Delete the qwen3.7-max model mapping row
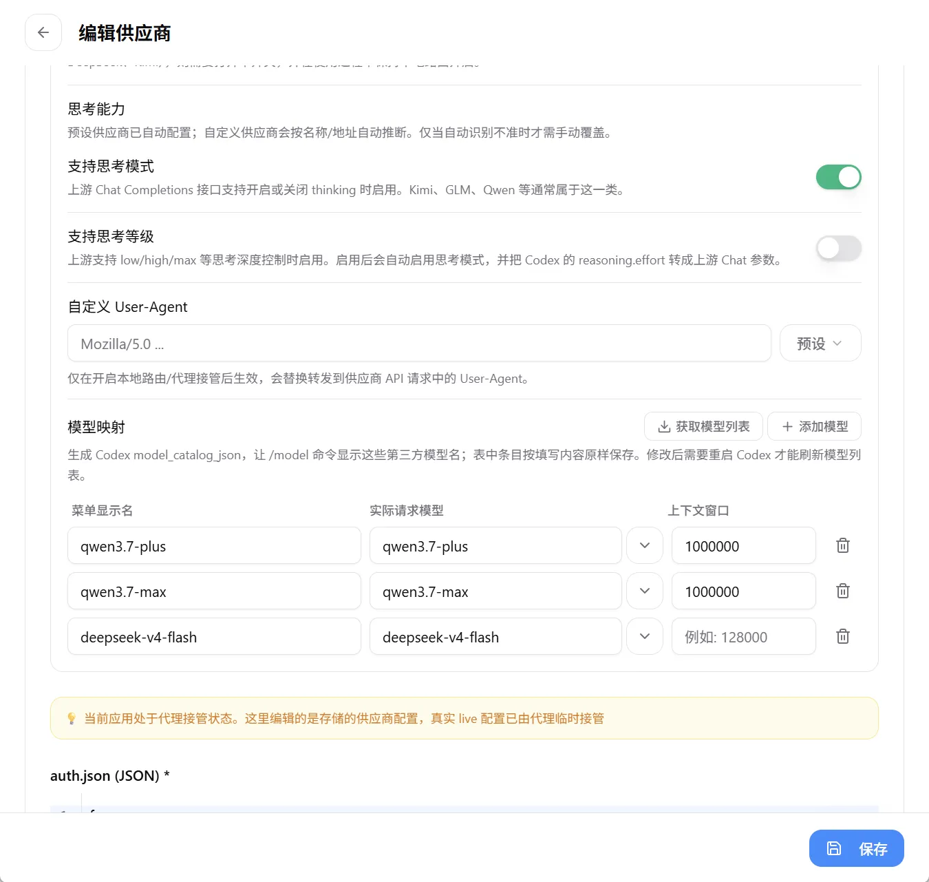The height and width of the screenshot is (882, 929). tap(842, 591)
